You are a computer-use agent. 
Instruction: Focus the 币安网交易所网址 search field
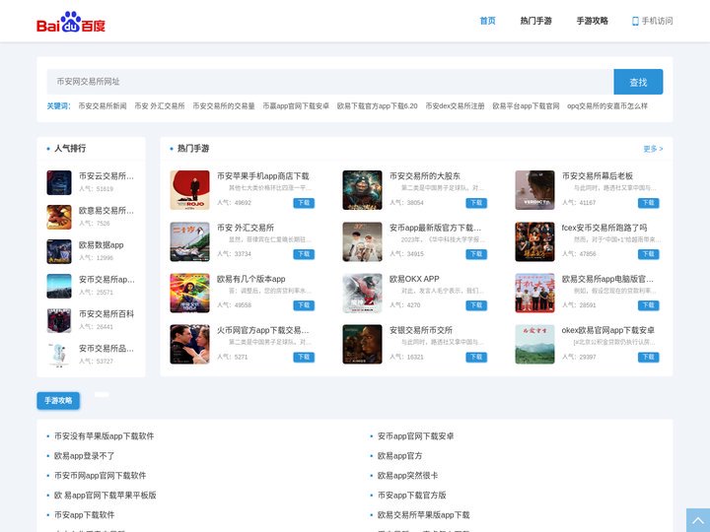point(330,82)
